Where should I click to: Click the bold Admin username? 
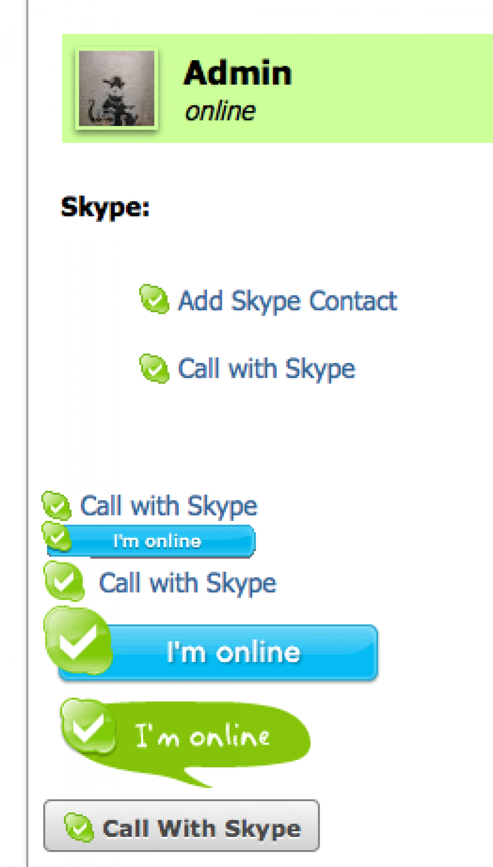[238, 73]
